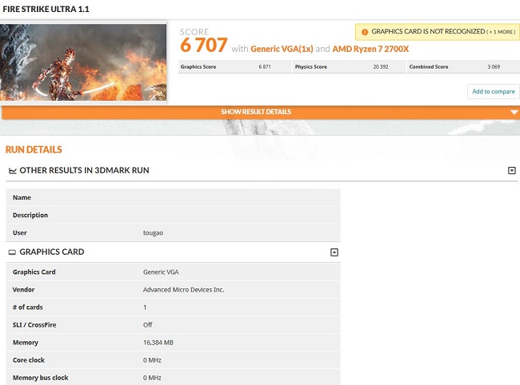The width and height of the screenshot is (520, 385).
Task: Click the Description row label
Action: pos(30,215)
